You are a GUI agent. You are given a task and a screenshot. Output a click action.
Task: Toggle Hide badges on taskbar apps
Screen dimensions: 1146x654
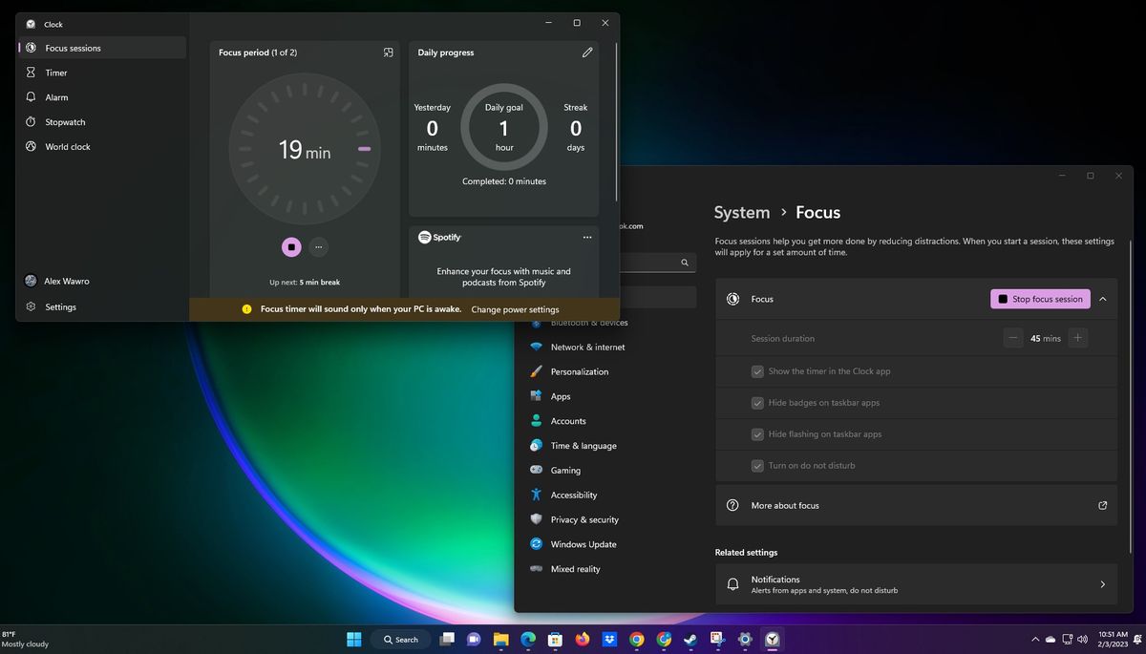click(757, 402)
